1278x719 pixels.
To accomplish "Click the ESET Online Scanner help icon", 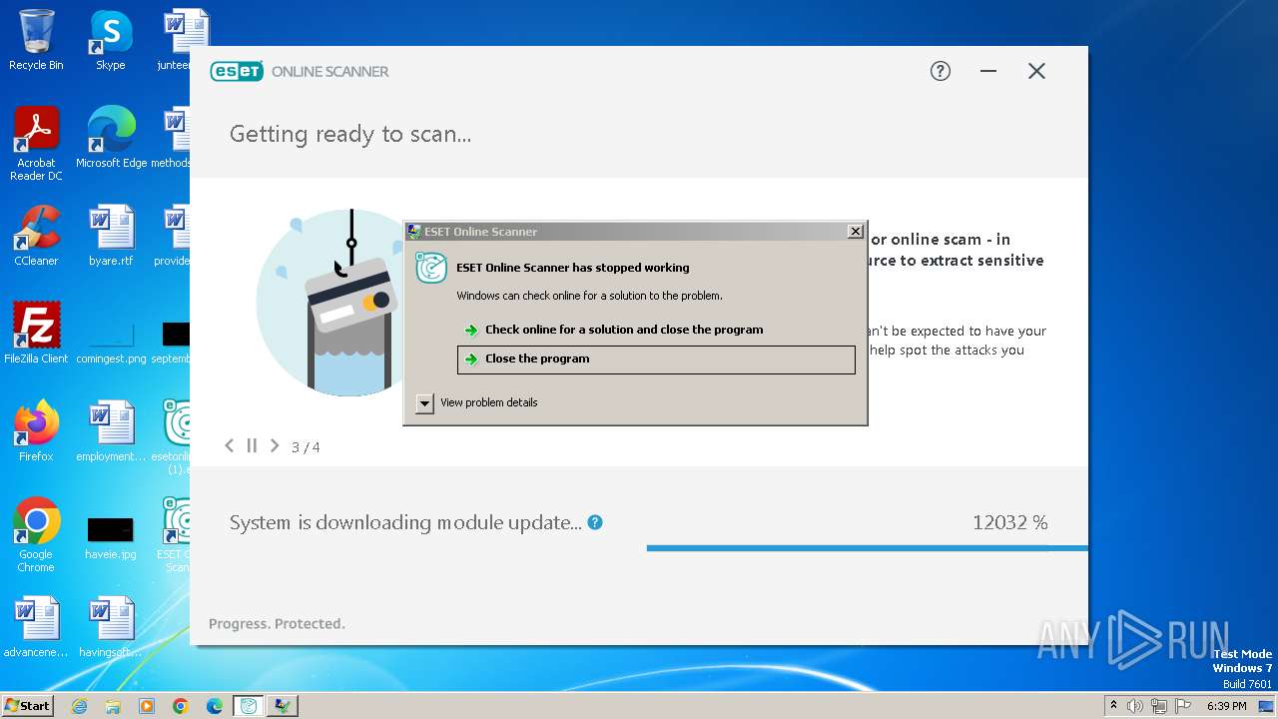I will [941, 71].
